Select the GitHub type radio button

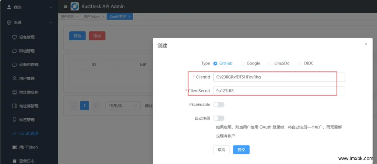(215, 64)
